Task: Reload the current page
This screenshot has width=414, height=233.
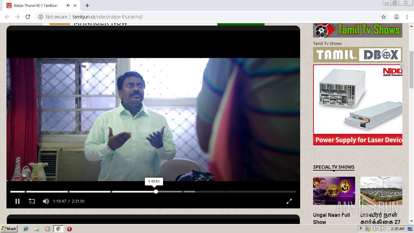Action: (x=28, y=17)
